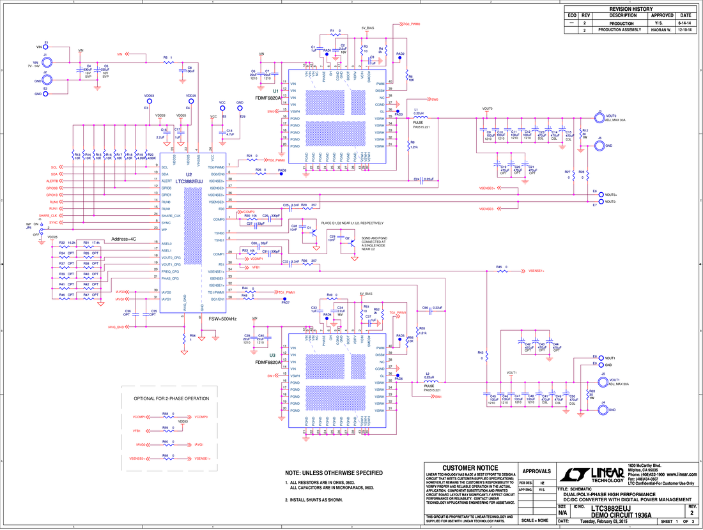
Task: Select the ALERTB port label
Action: tap(52, 181)
